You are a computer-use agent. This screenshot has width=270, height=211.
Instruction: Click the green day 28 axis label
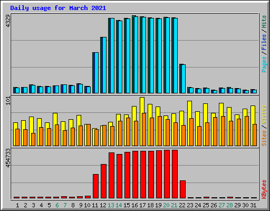tap(229, 205)
